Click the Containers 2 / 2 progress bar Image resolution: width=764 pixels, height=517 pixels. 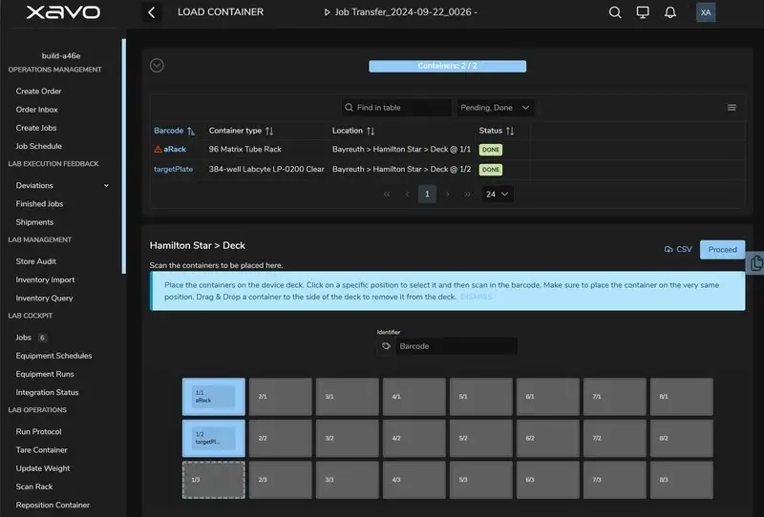(x=447, y=66)
